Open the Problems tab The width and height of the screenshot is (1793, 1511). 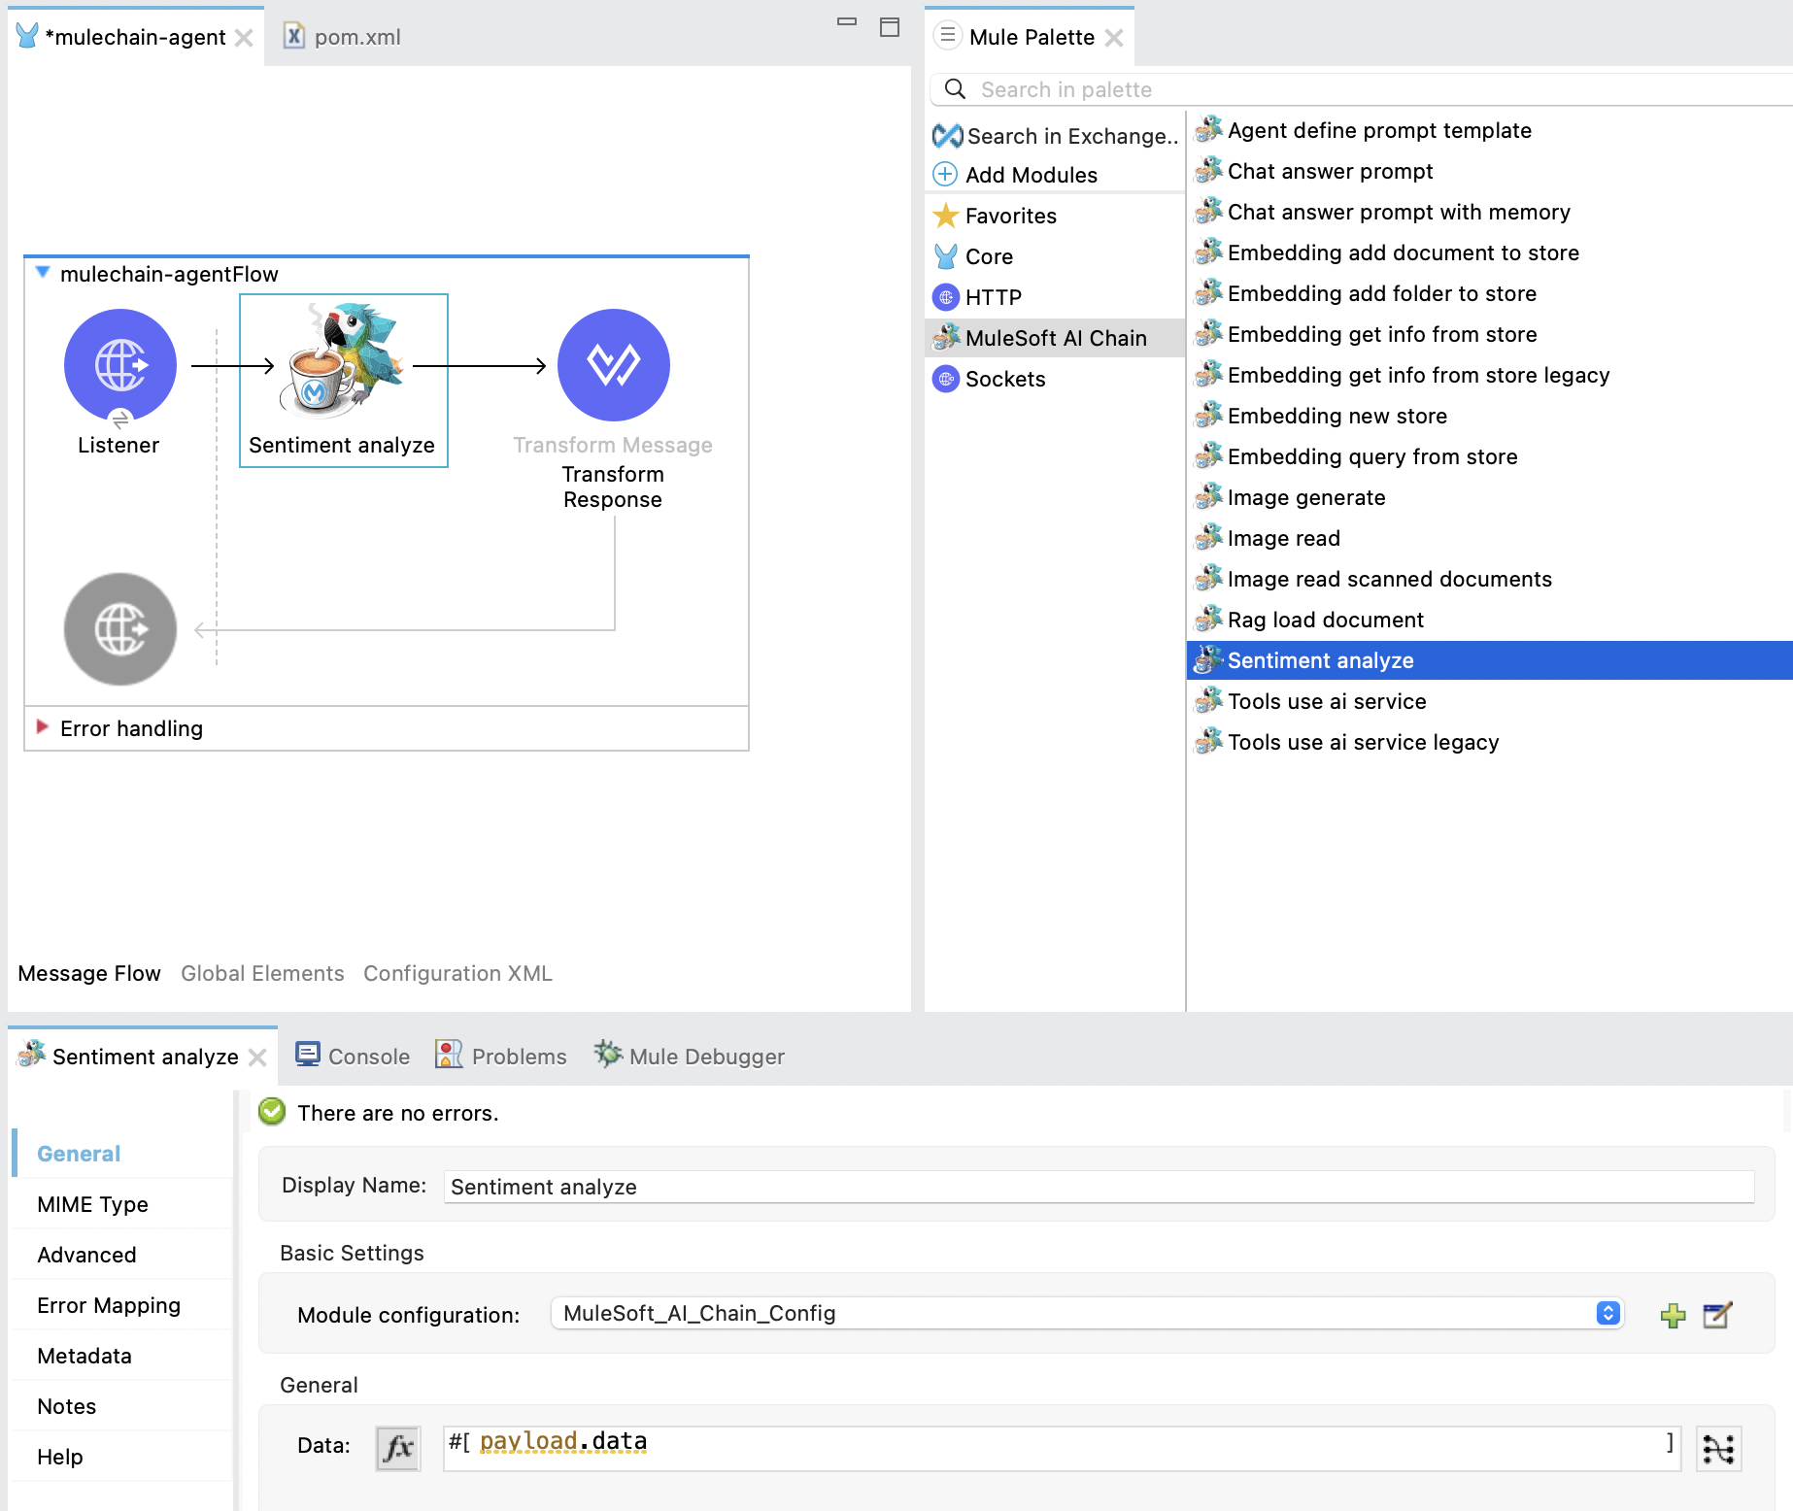(x=501, y=1057)
